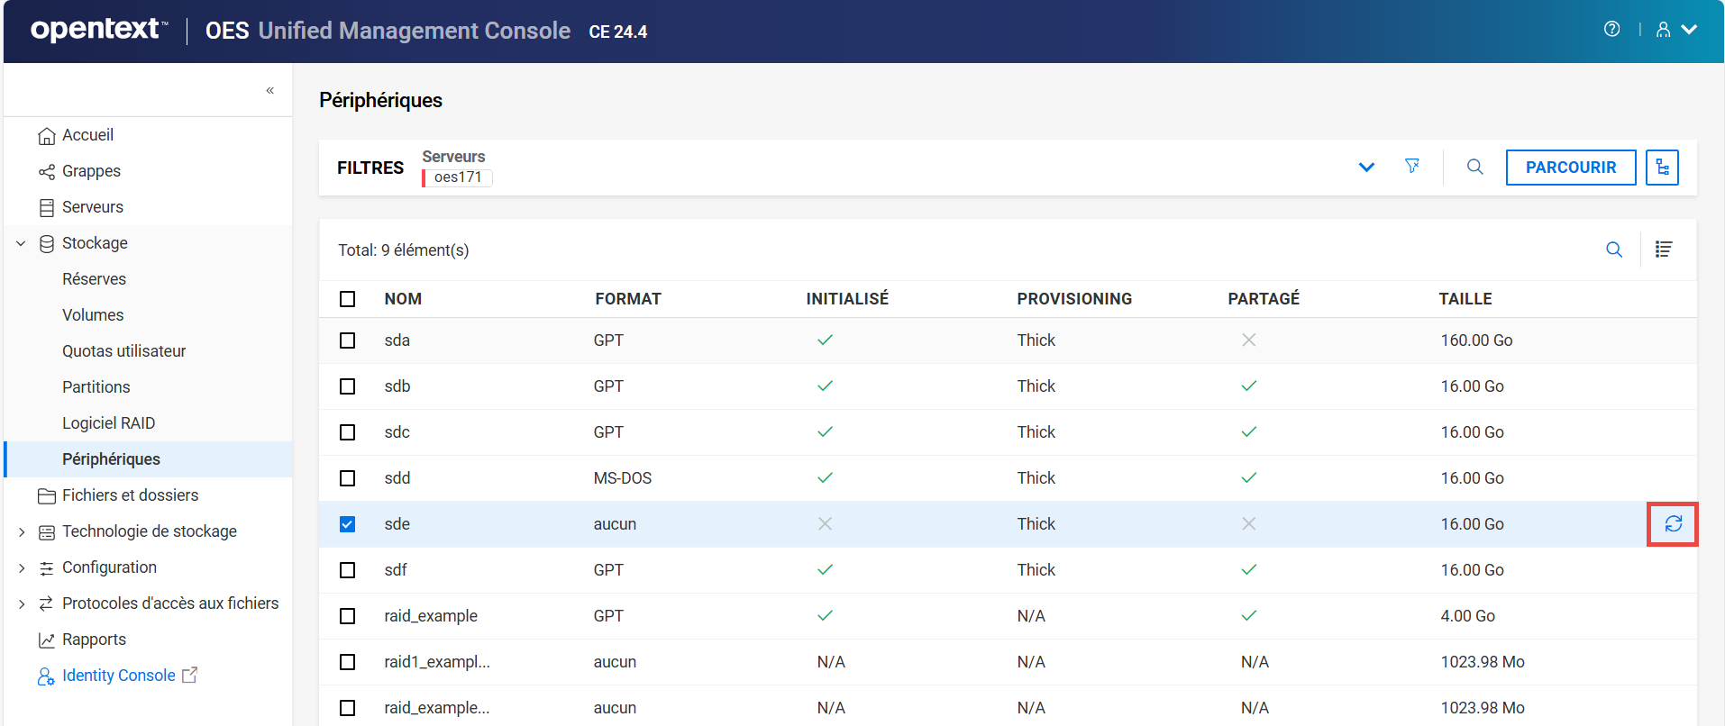Open the tree view browse icon
Screen dimensions: 1725x726
1661,168
